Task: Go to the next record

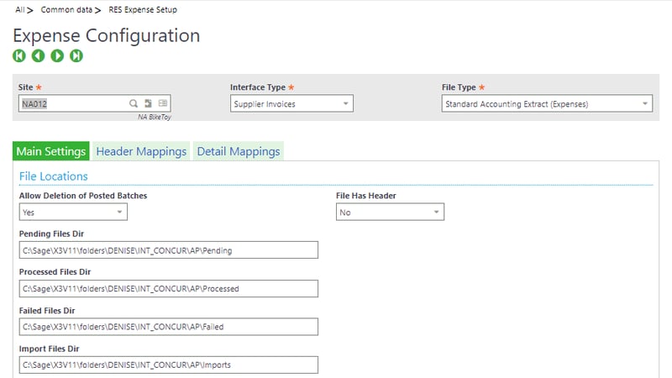Action: click(57, 55)
